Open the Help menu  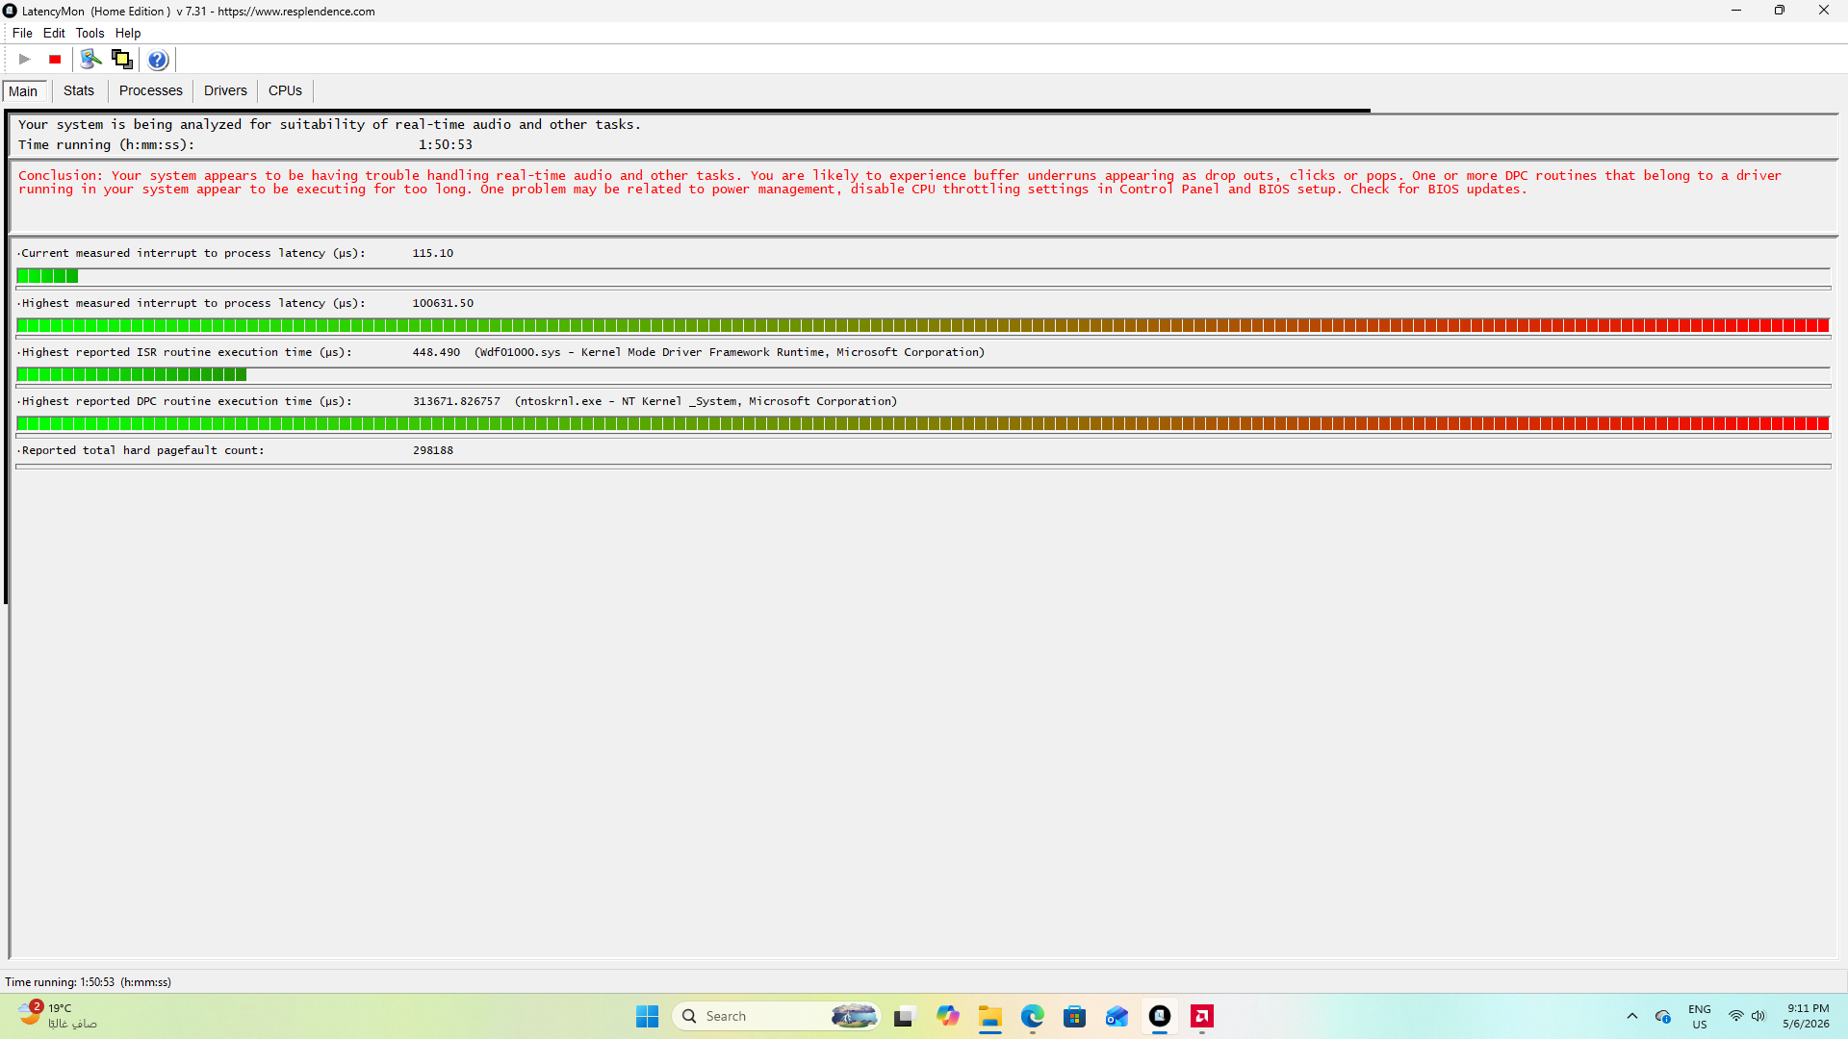coord(128,33)
